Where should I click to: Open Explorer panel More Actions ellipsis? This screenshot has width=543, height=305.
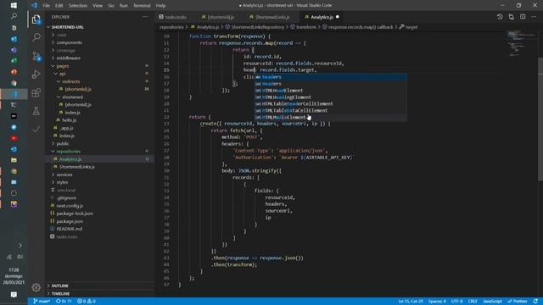[x=145, y=17]
